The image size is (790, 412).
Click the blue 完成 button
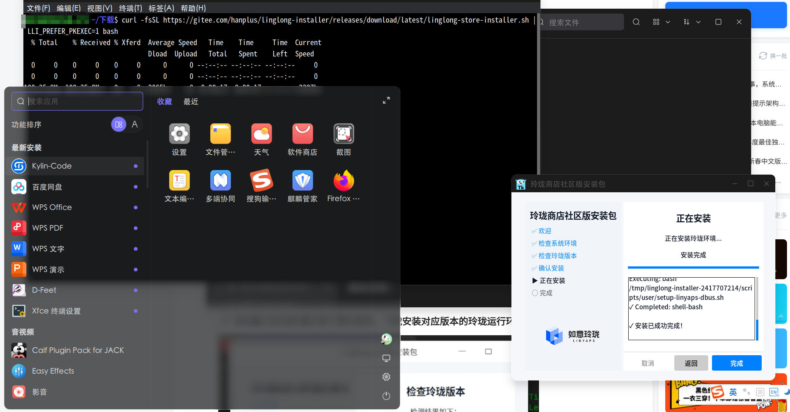click(x=736, y=363)
